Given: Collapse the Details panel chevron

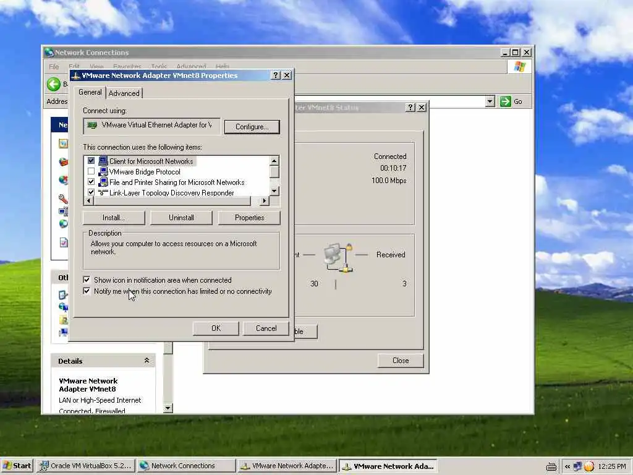Looking at the screenshot, I should (x=147, y=361).
